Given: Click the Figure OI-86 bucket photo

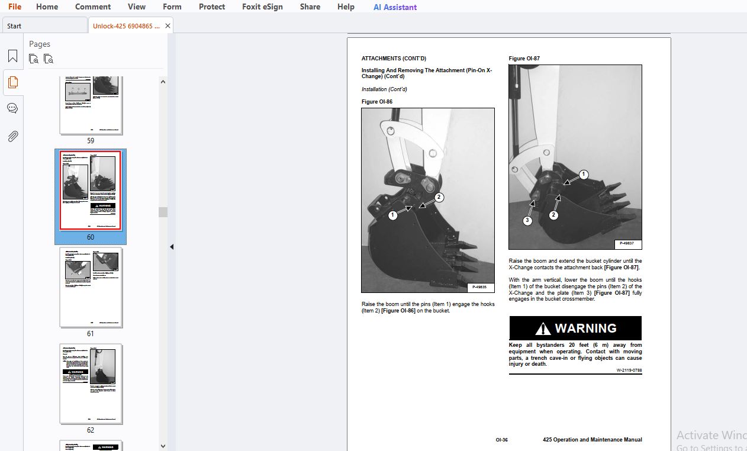Looking at the screenshot, I should point(428,200).
